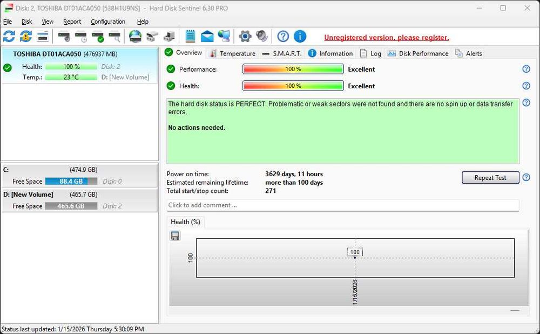
Task: Click help icon beside Health bar
Action: click(x=526, y=86)
